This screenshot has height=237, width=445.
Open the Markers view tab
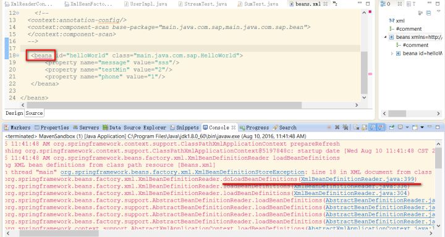click(x=17, y=128)
